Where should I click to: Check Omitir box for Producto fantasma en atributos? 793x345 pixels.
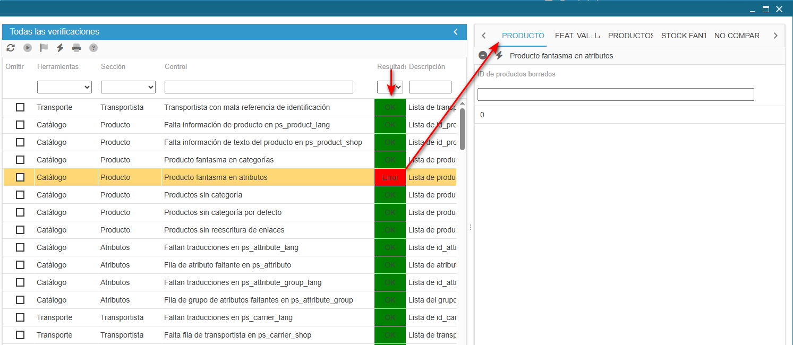[20, 177]
